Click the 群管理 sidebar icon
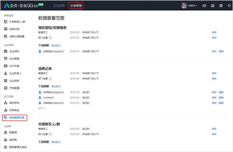 tap(6, 132)
